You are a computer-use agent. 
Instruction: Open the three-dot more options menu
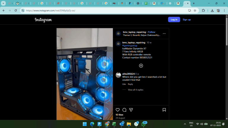tap(164, 33)
